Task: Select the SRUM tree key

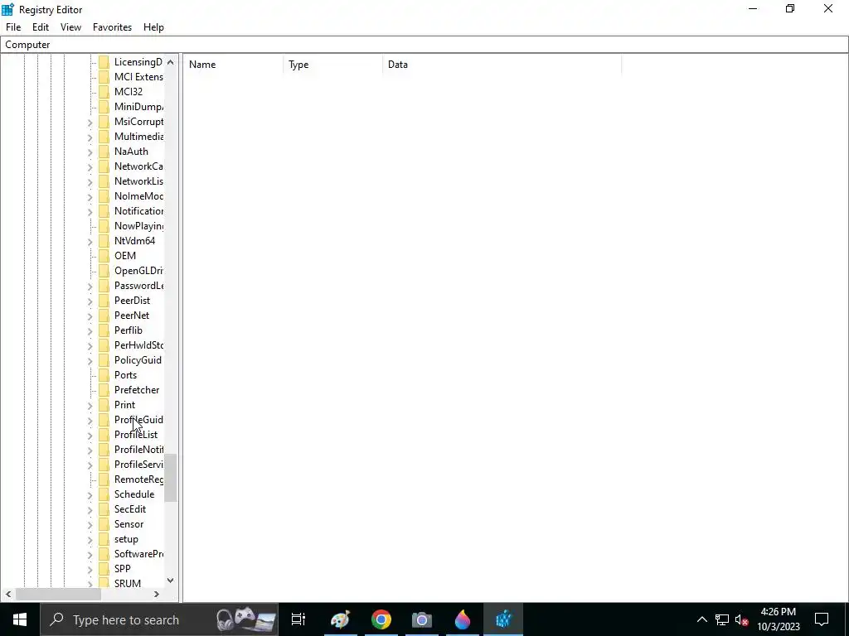Action: coord(128,584)
